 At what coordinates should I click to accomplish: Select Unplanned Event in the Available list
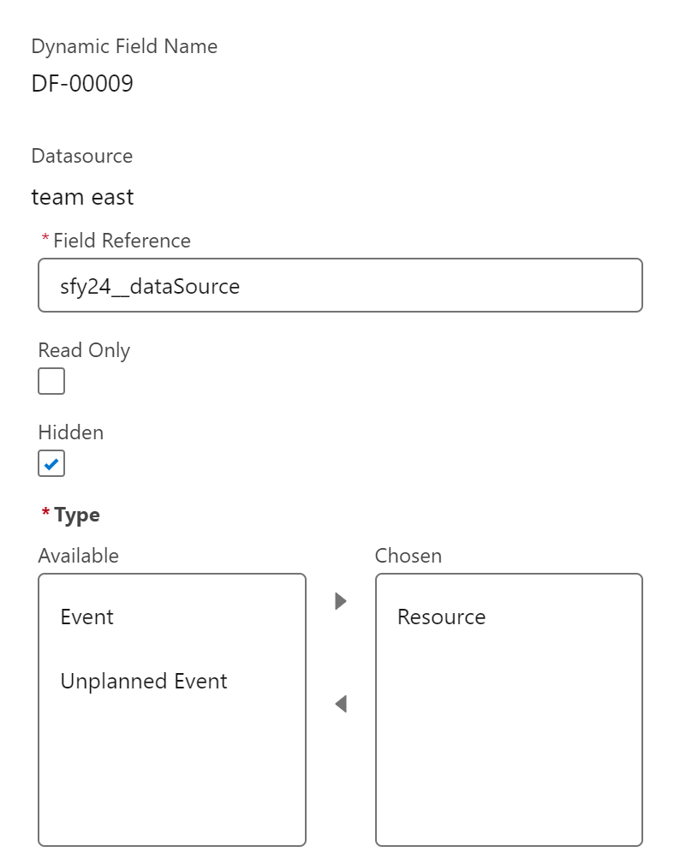coord(144,682)
